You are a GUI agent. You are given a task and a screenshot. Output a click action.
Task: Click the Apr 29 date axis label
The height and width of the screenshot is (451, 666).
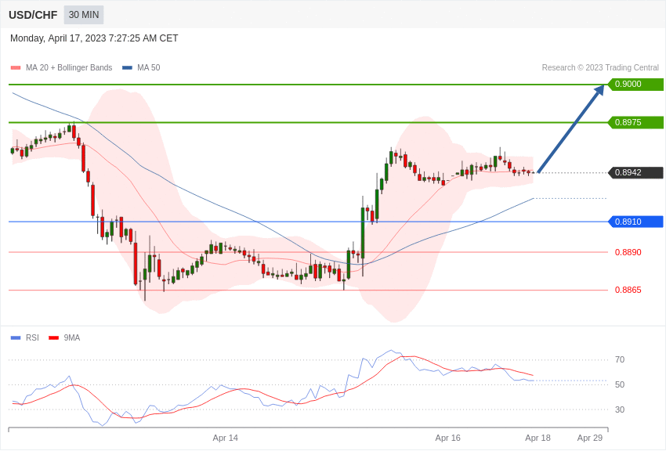[x=590, y=438]
